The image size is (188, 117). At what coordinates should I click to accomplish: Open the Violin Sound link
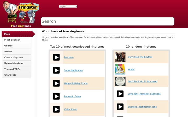[70, 109]
